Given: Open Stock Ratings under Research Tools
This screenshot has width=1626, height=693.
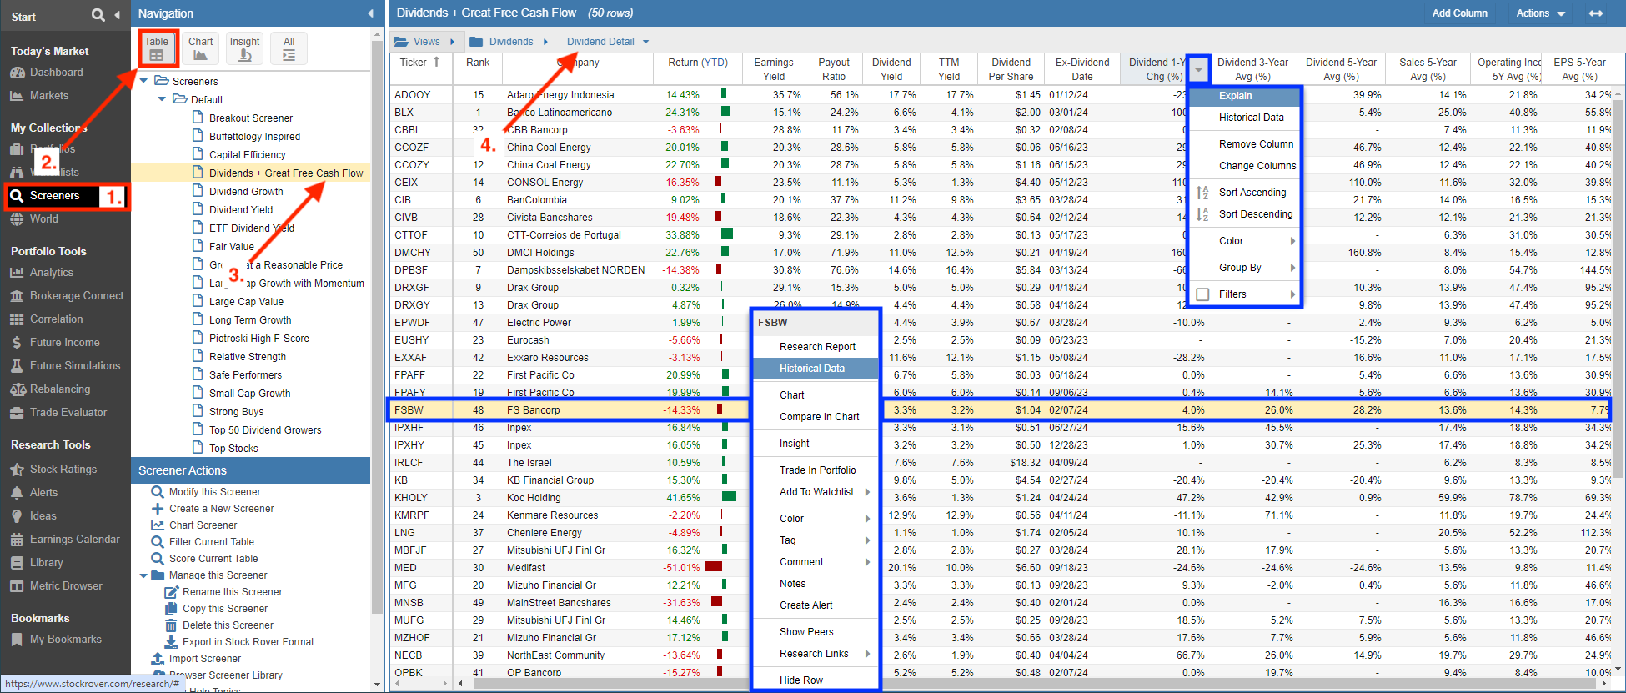Looking at the screenshot, I should tap(63, 469).
